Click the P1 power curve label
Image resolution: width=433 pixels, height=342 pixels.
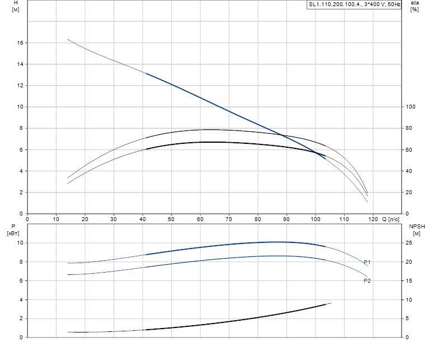(367, 262)
